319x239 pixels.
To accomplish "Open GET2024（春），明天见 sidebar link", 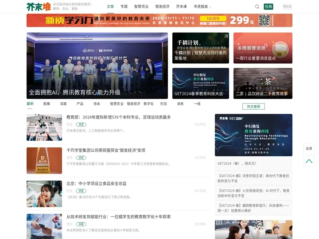I will click(237, 163).
